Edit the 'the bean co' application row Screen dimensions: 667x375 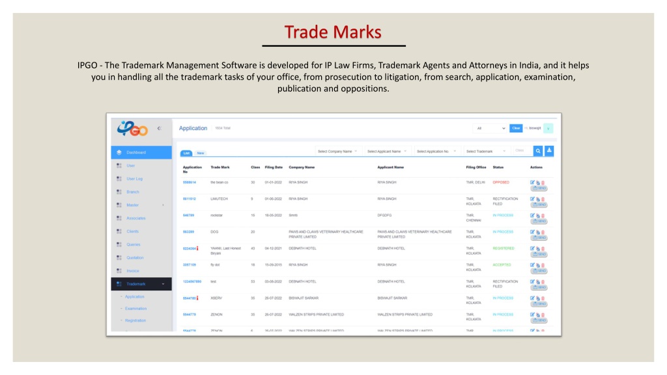tap(532, 182)
